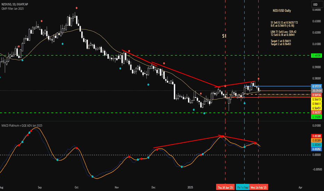
Task: Click the red 0.56357 price axis label
Action: click(x=316, y=113)
